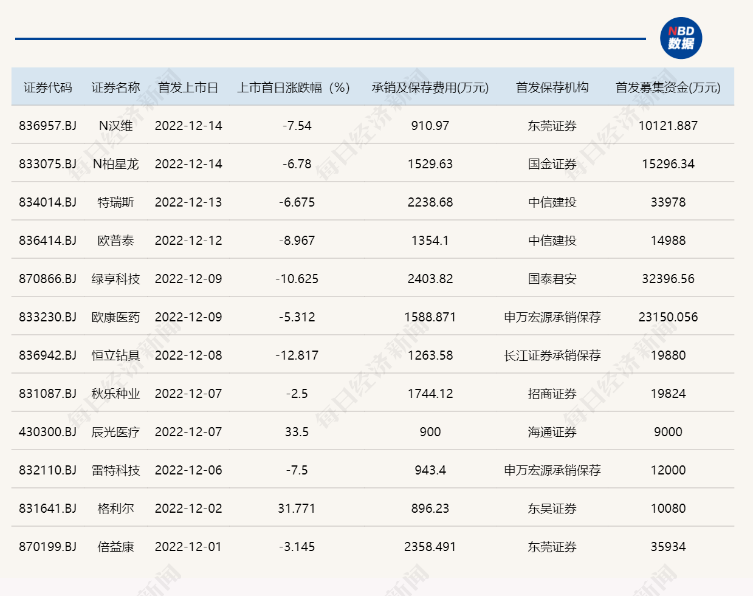Click sponsor 国泰君安
This screenshot has width=753, height=596.
click(552, 279)
